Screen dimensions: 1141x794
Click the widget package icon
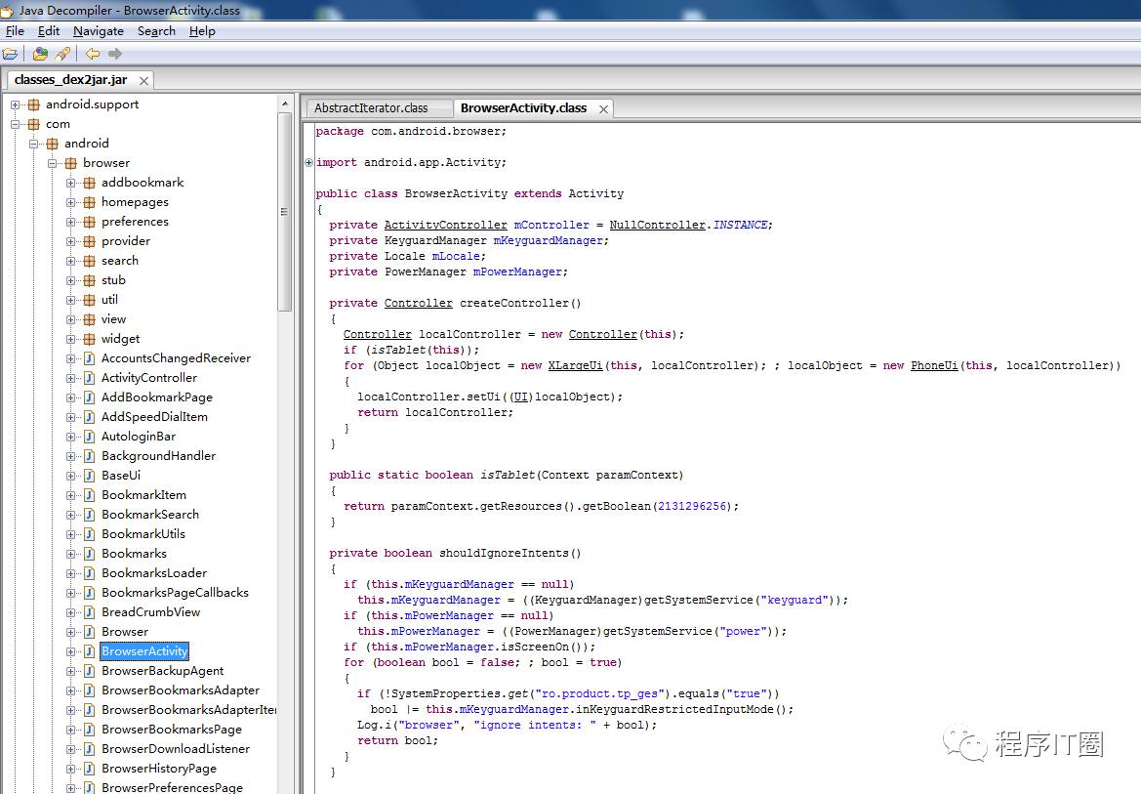[x=89, y=340]
